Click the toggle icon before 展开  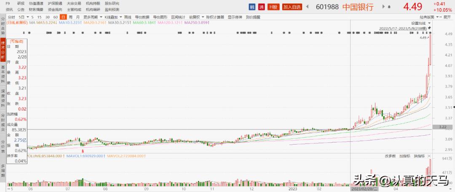(440, 17)
